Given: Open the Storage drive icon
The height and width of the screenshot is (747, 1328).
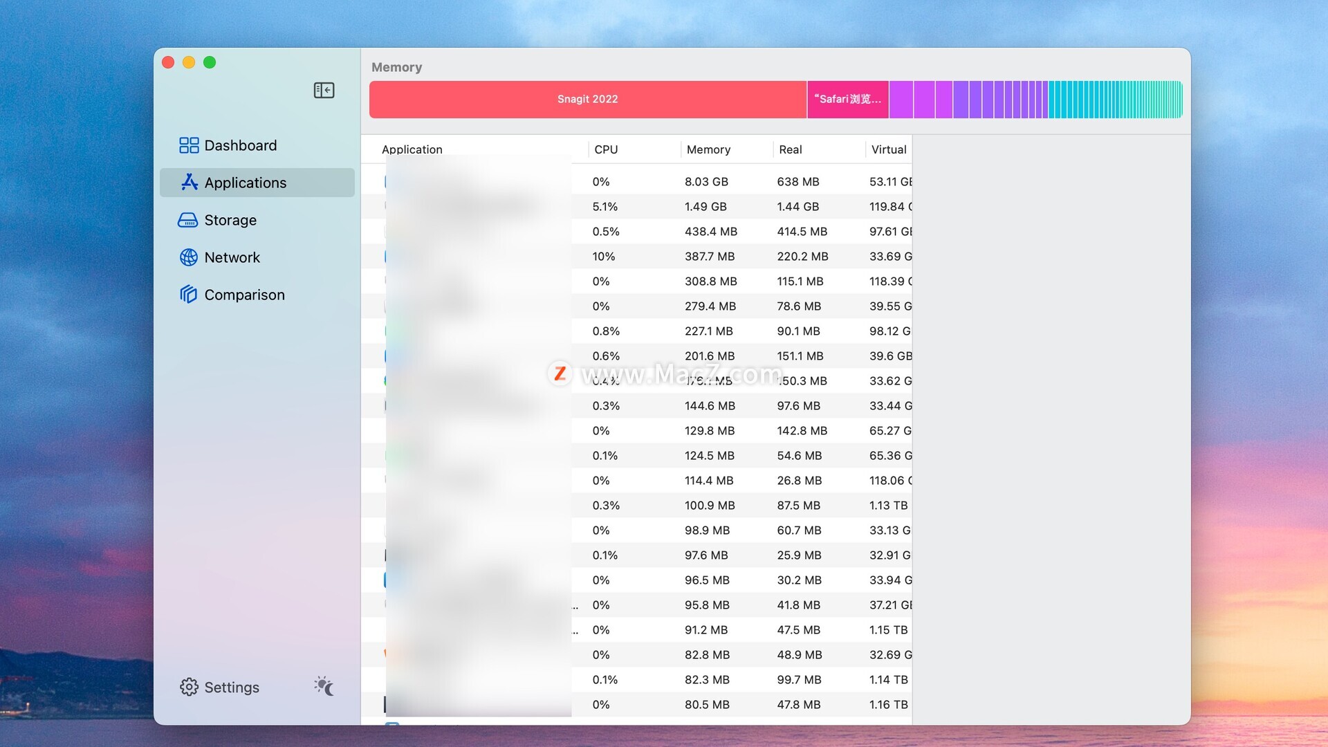Looking at the screenshot, I should point(187,220).
